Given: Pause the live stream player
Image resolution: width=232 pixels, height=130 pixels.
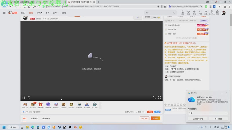Looking at the screenshot, I should point(23,98).
